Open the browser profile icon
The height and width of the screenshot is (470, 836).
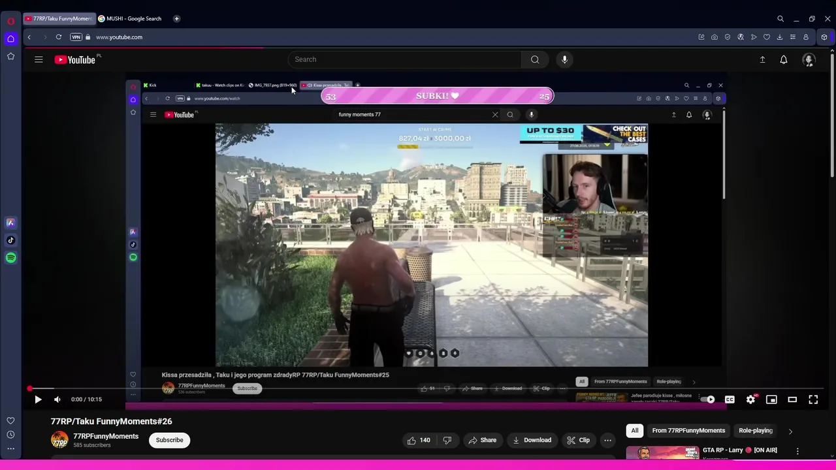point(806,37)
